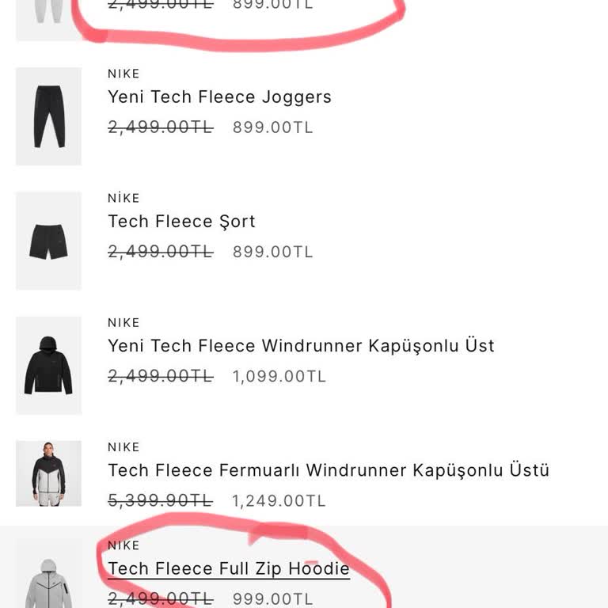This screenshot has width=608, height=608.
Task: Open Yeni Tech Fleece Windrunner Kapüşonlu Üst
Action: 301,346
